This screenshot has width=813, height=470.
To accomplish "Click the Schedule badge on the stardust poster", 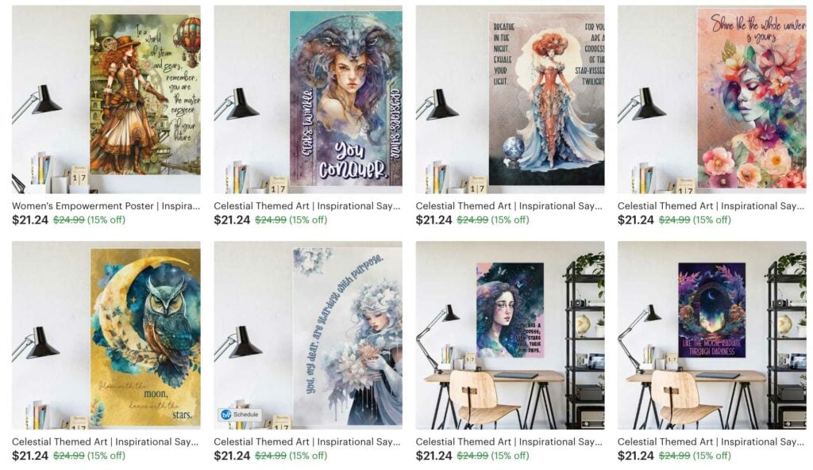I will click(240, 415).
